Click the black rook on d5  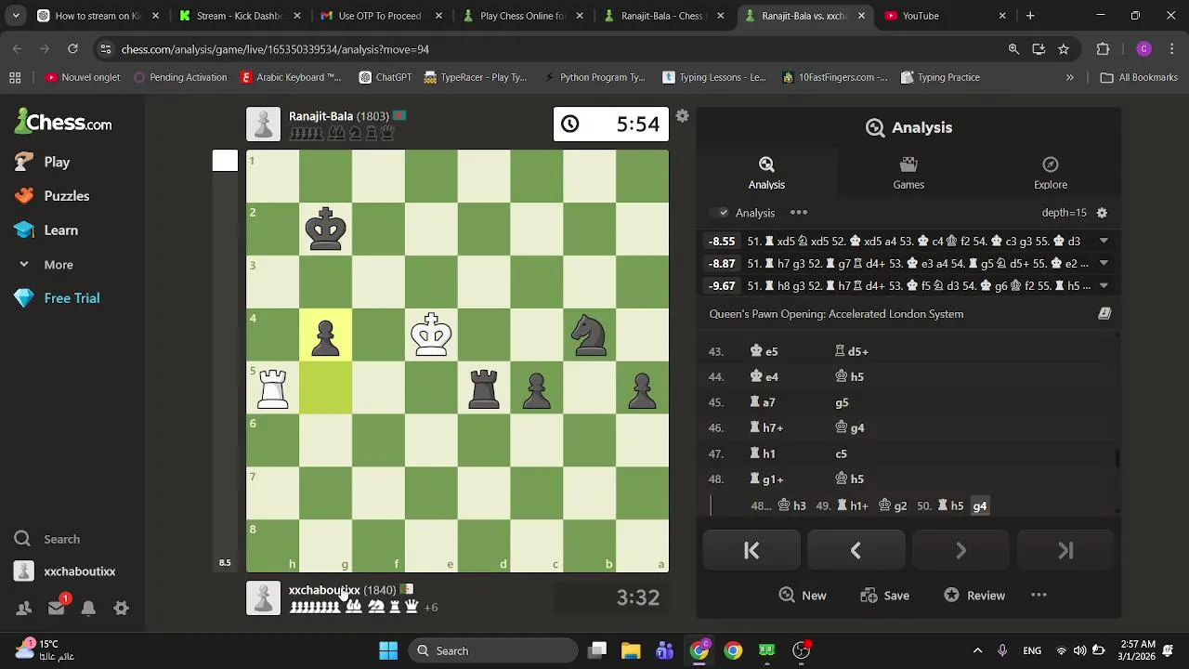[x=484, y=387]
